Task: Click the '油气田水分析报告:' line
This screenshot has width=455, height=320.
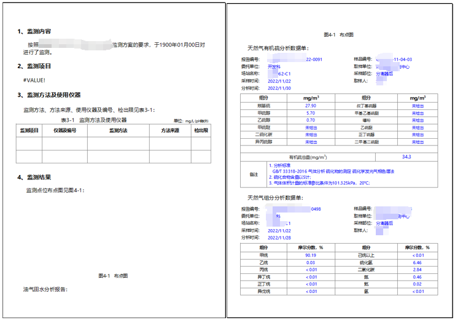Action: click(45, 289)
